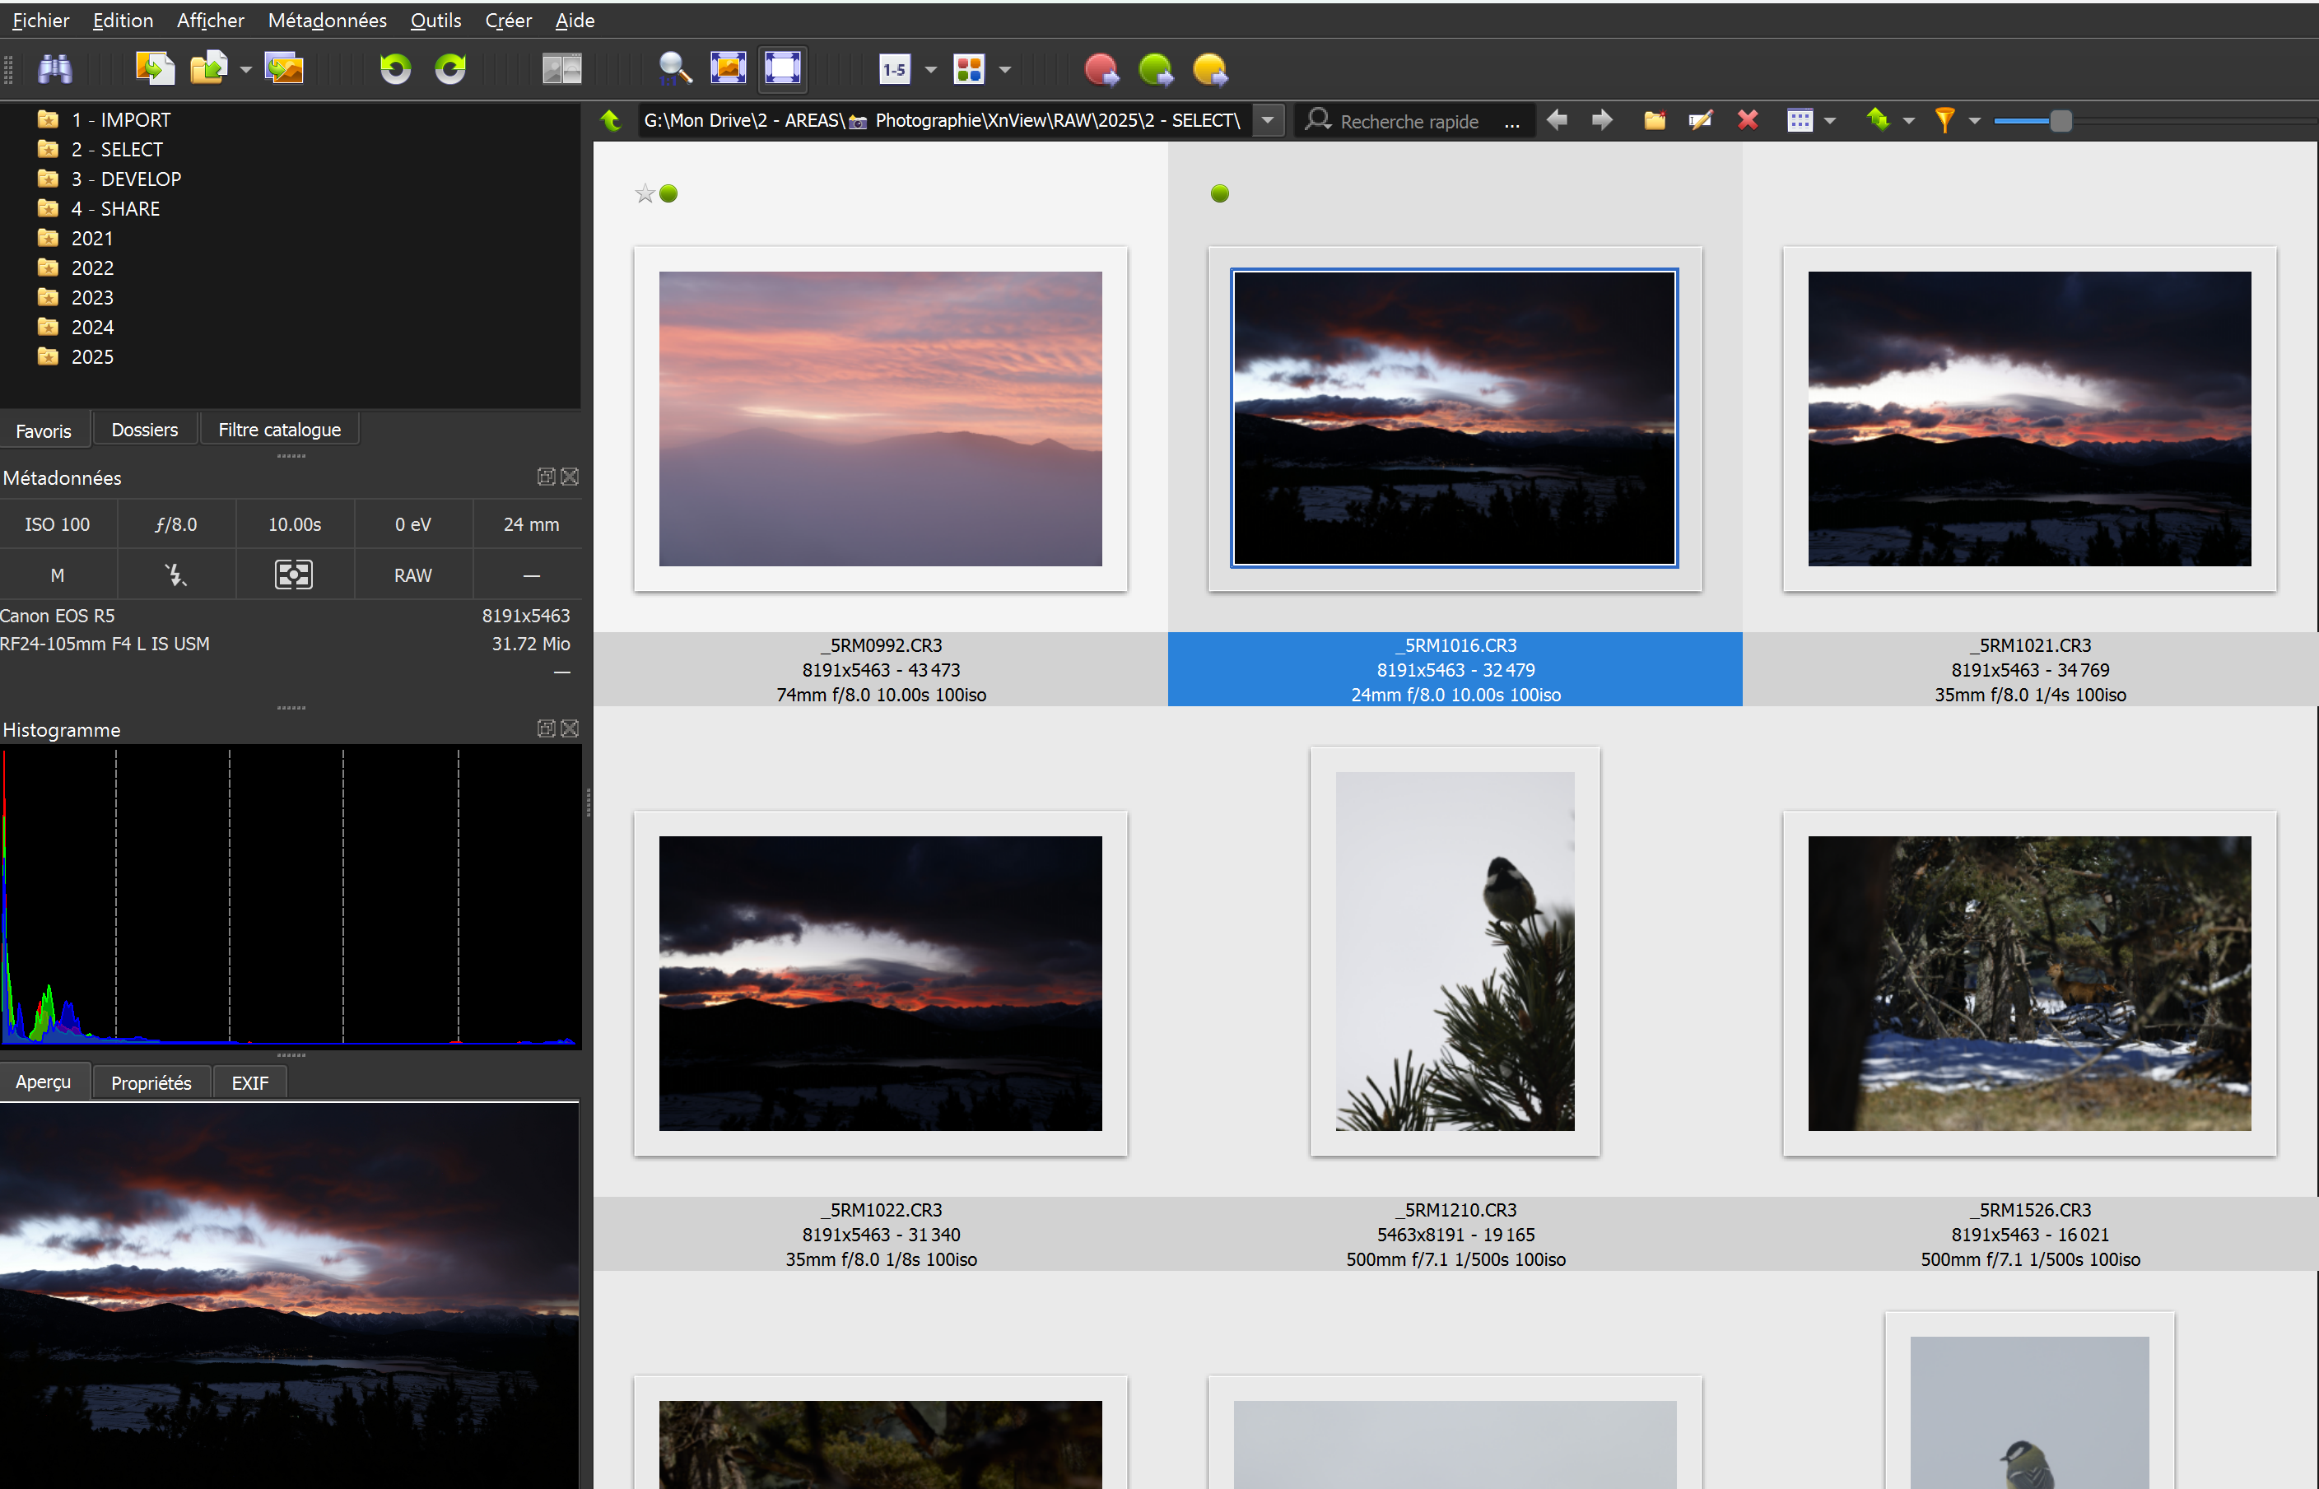
Task: Click the binoculars search icon
Action: [x=55, y=68]
